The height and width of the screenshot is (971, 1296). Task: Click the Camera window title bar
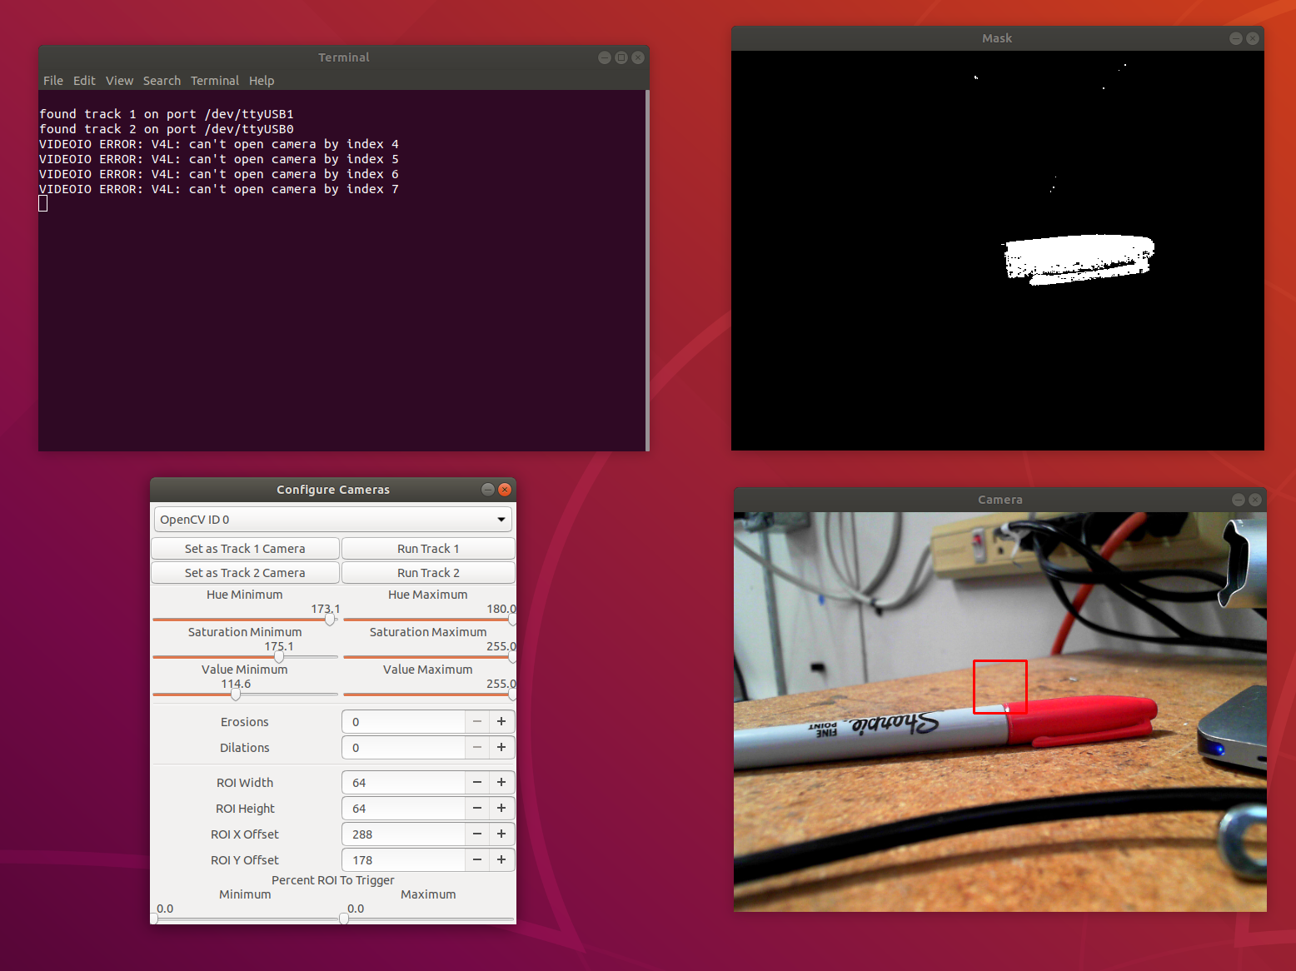click(1000, 500)
